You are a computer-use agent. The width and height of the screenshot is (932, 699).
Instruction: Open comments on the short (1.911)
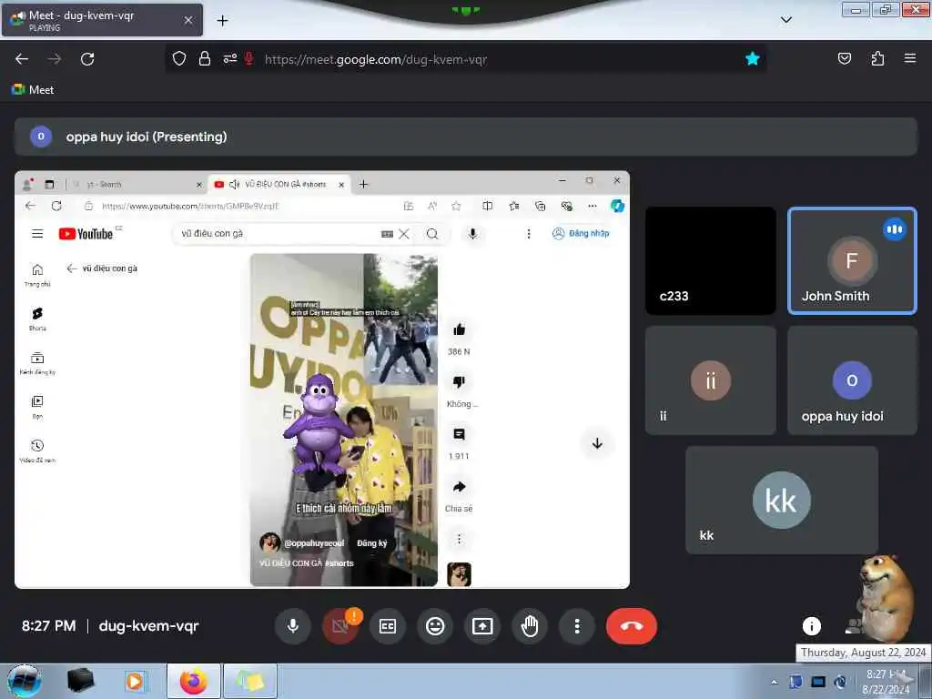pos(459,434)
